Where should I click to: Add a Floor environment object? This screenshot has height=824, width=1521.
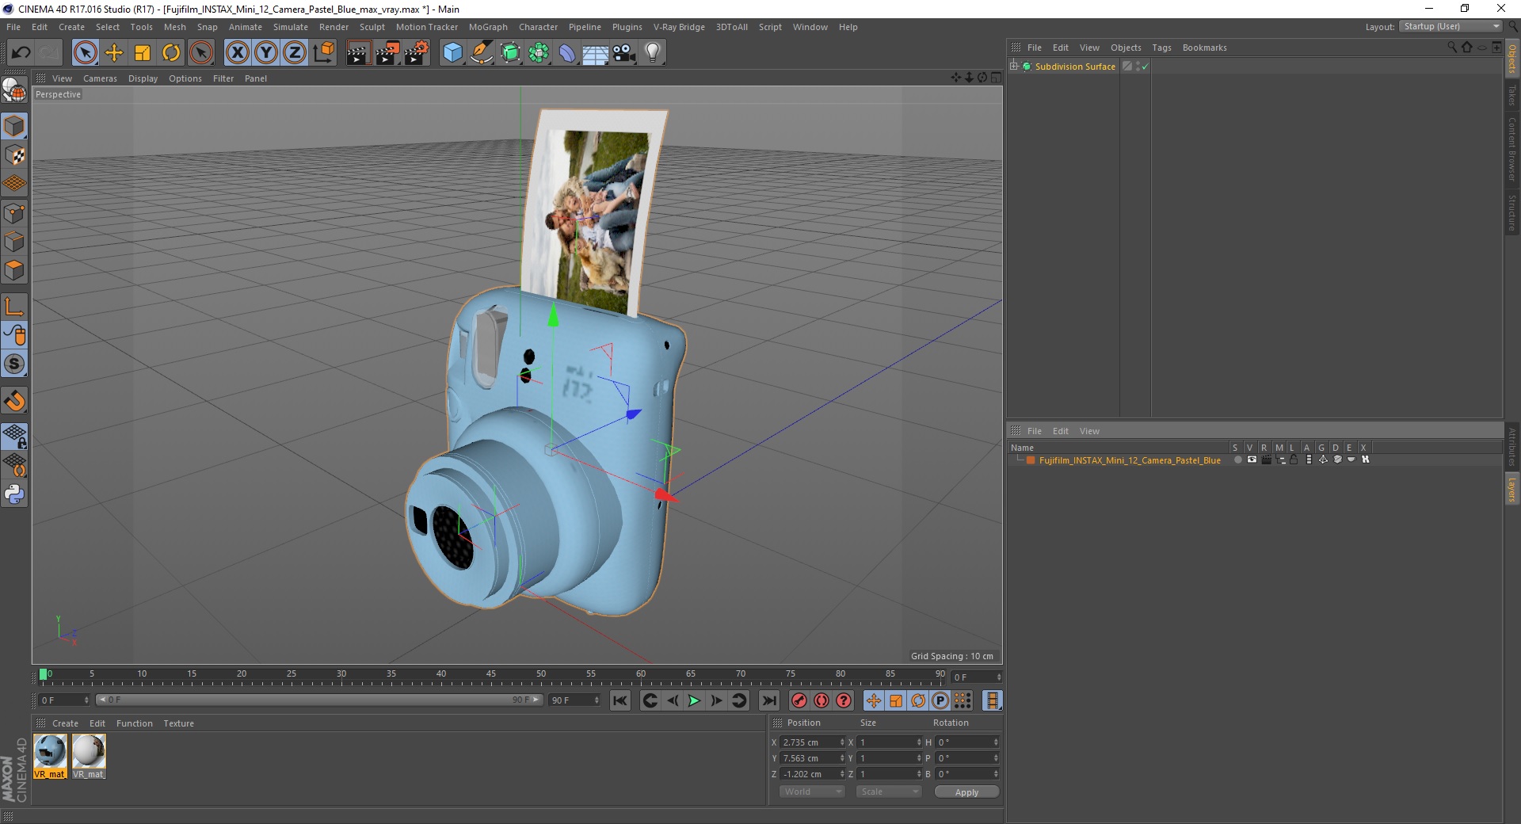[x=596, y=53]
